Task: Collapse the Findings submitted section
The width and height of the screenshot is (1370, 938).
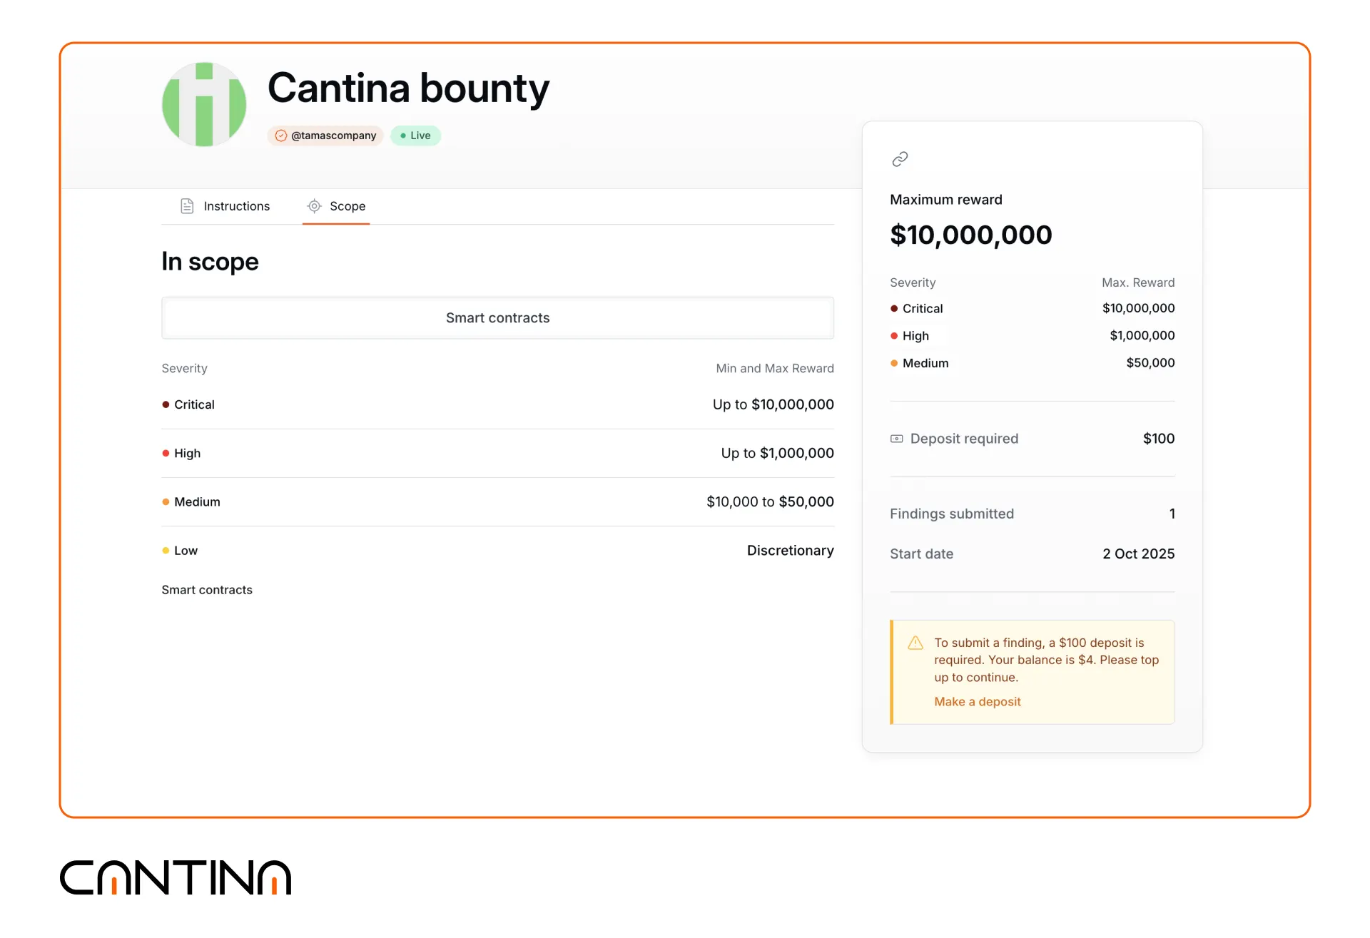Action: coord(951,514)
